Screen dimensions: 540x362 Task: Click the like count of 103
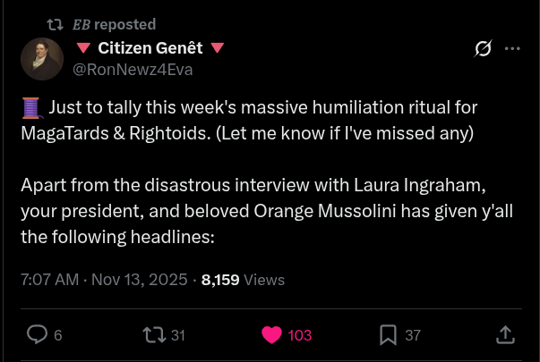pyautogui.click(x=299, y=335)
